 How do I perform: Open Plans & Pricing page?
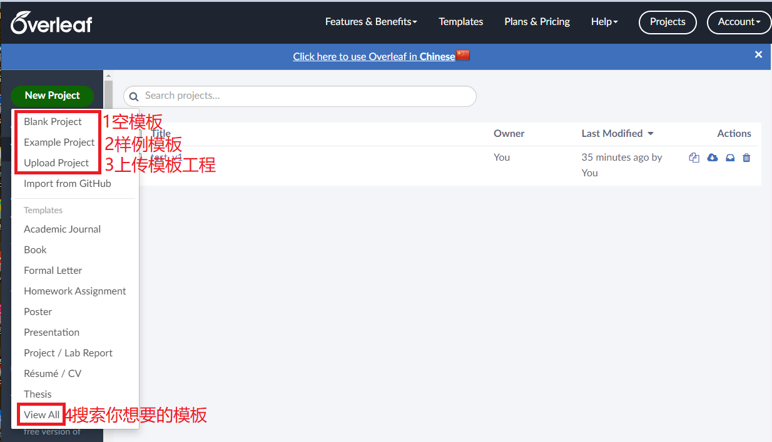(537, 22)
